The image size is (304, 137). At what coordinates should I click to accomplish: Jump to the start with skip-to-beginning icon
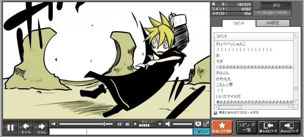point(53,124)
